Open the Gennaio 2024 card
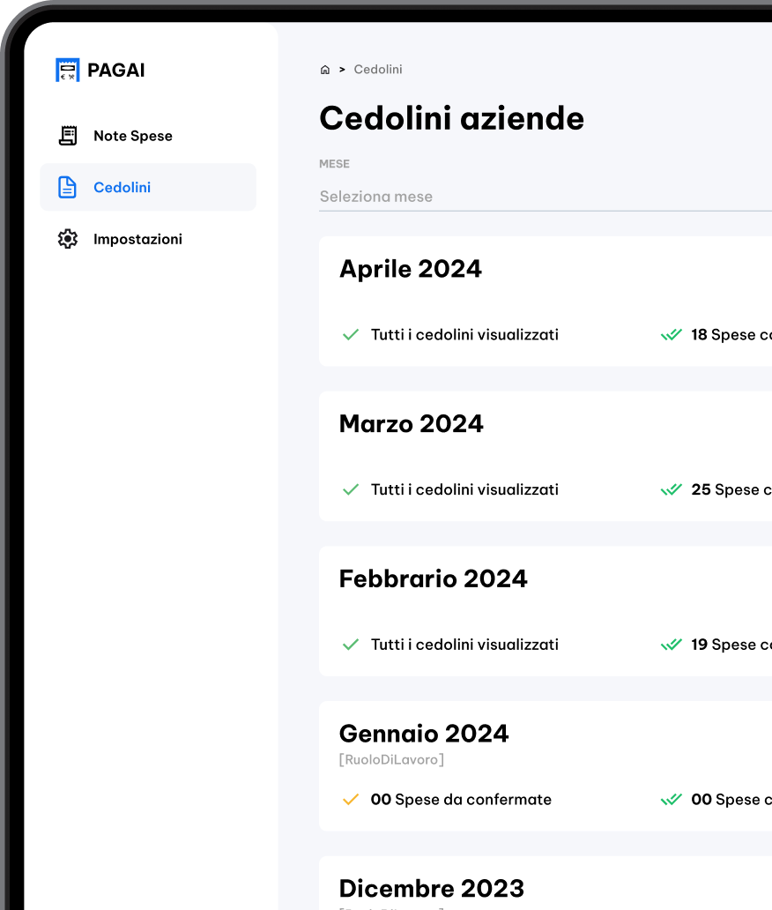This screenshot has width=772, height=910. (546, 766)
